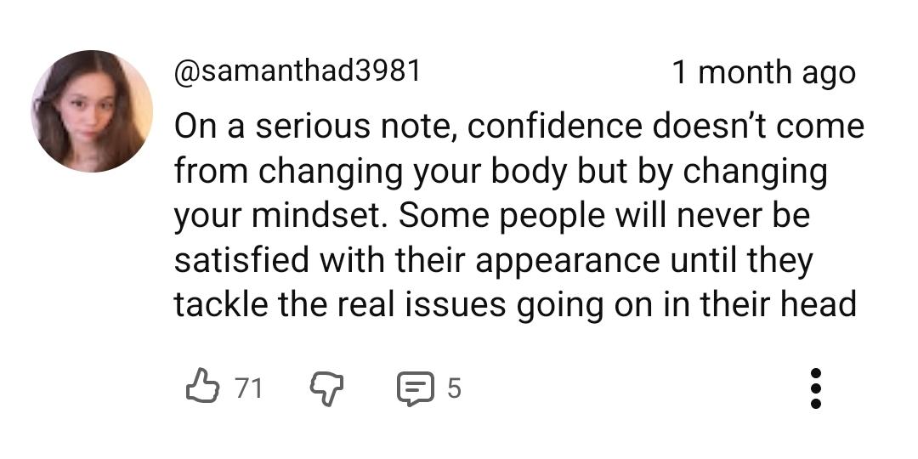Click the word "appearance" in the comment

pos(567,261)
